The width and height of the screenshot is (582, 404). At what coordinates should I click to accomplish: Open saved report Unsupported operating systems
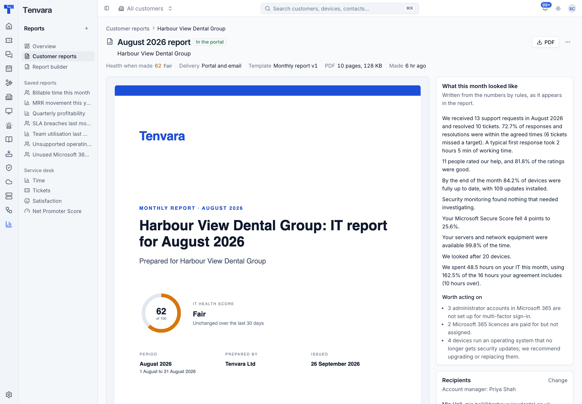pos(58,144)
